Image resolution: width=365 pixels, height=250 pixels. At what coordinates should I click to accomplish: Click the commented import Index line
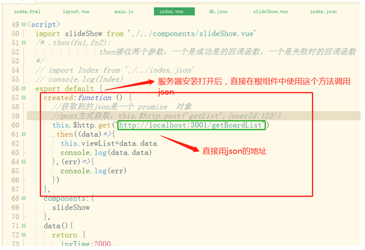pyautogui.click(x=114, y=70)
